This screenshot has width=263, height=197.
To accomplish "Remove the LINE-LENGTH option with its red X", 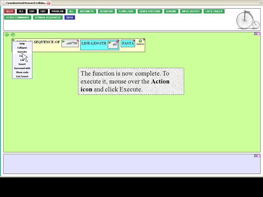I will (118, 41).
